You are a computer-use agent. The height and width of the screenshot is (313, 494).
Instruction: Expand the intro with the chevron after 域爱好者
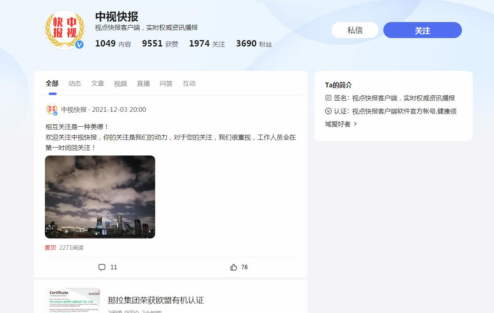pyautogui.click(x=355, y=124)
